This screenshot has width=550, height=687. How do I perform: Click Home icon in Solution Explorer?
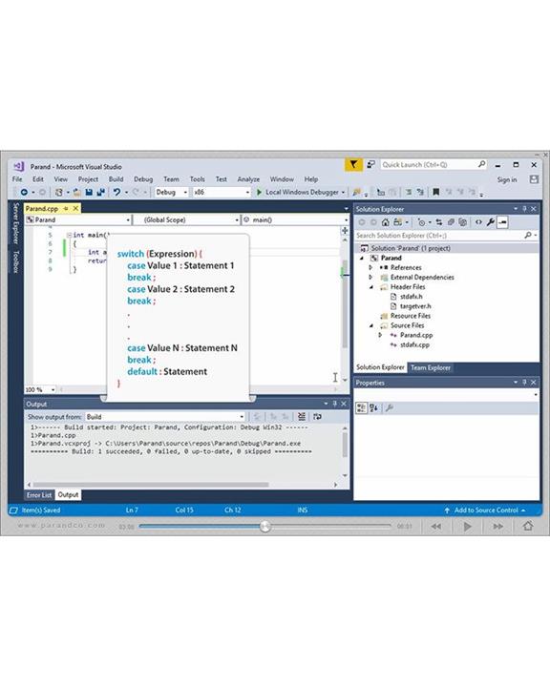[385, 222]
